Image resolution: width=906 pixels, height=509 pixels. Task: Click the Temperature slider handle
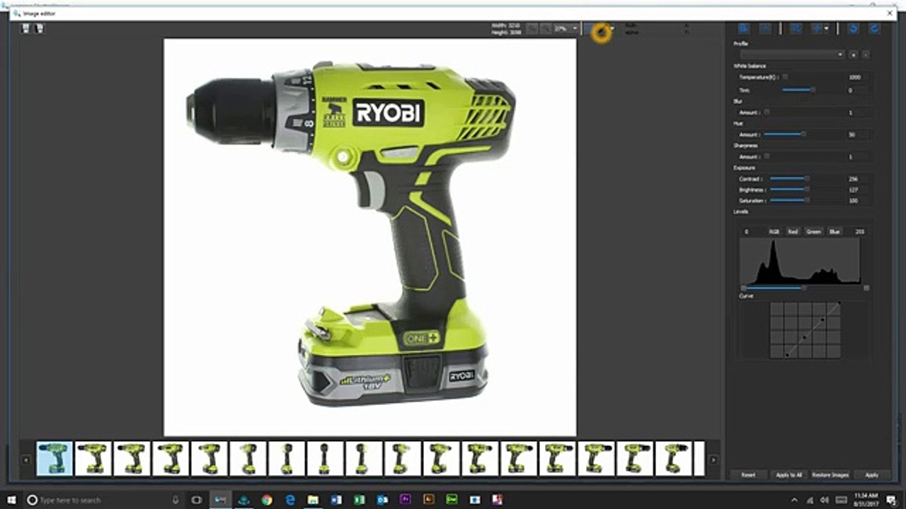pyautogui.click(x=785, y=77)
